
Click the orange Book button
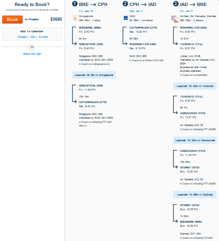point(12,19)
